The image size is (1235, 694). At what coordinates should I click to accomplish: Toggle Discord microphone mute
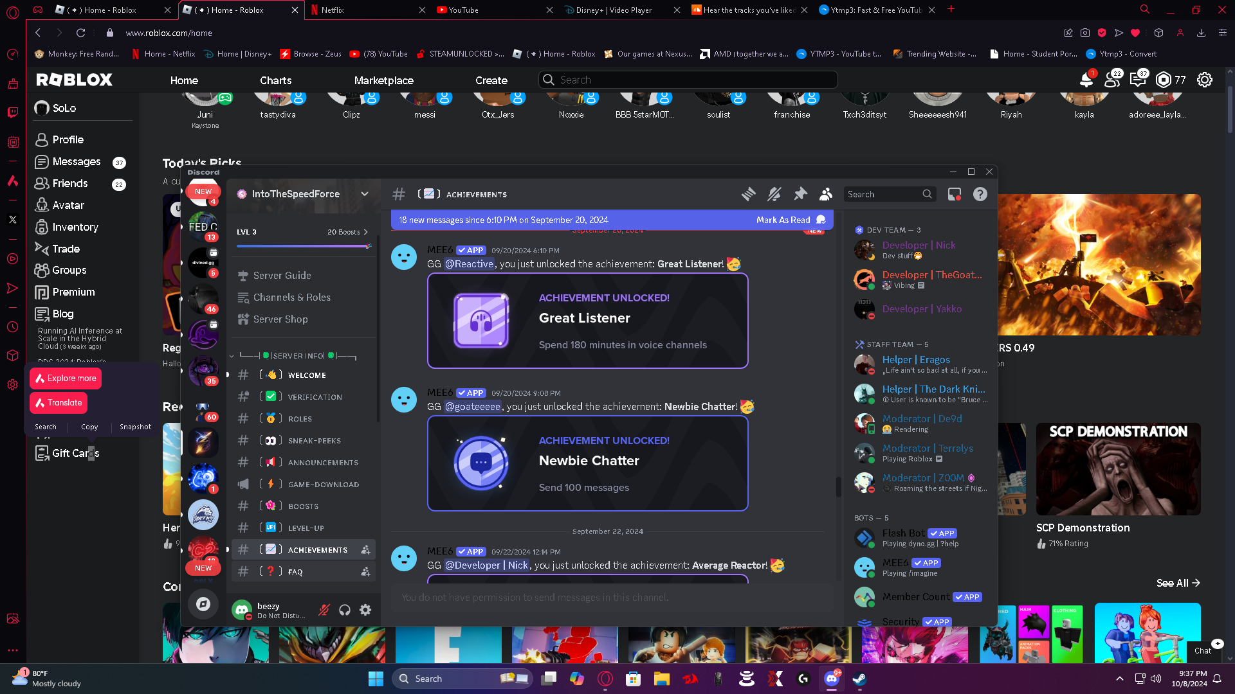click(x=324, y=610)
